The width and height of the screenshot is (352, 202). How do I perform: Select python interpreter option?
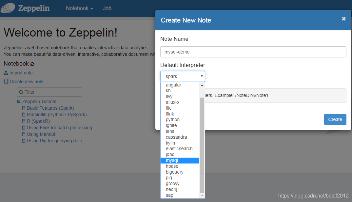[180, 119]
